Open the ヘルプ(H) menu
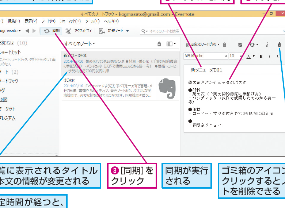The width and height of the screenshot is (285, 208). point(111,21)
